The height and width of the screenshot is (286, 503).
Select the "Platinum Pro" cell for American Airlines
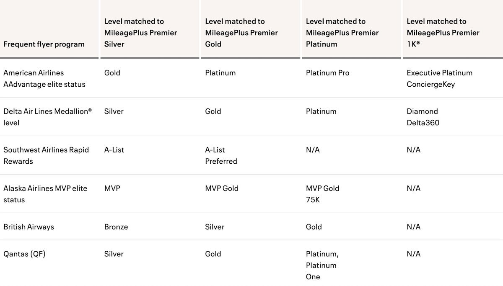click(x=327, y=73)
